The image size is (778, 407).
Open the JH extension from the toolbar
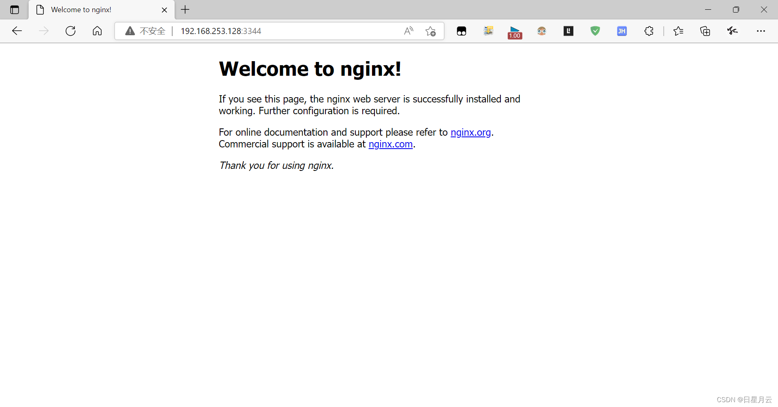(622, 31)
